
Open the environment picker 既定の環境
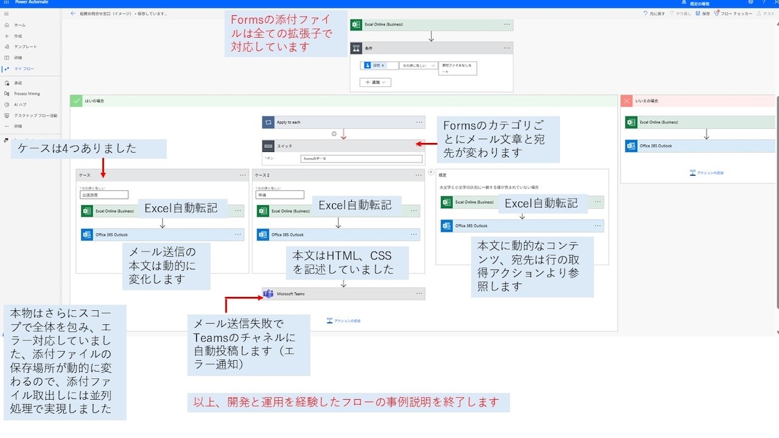click(696, 3)
